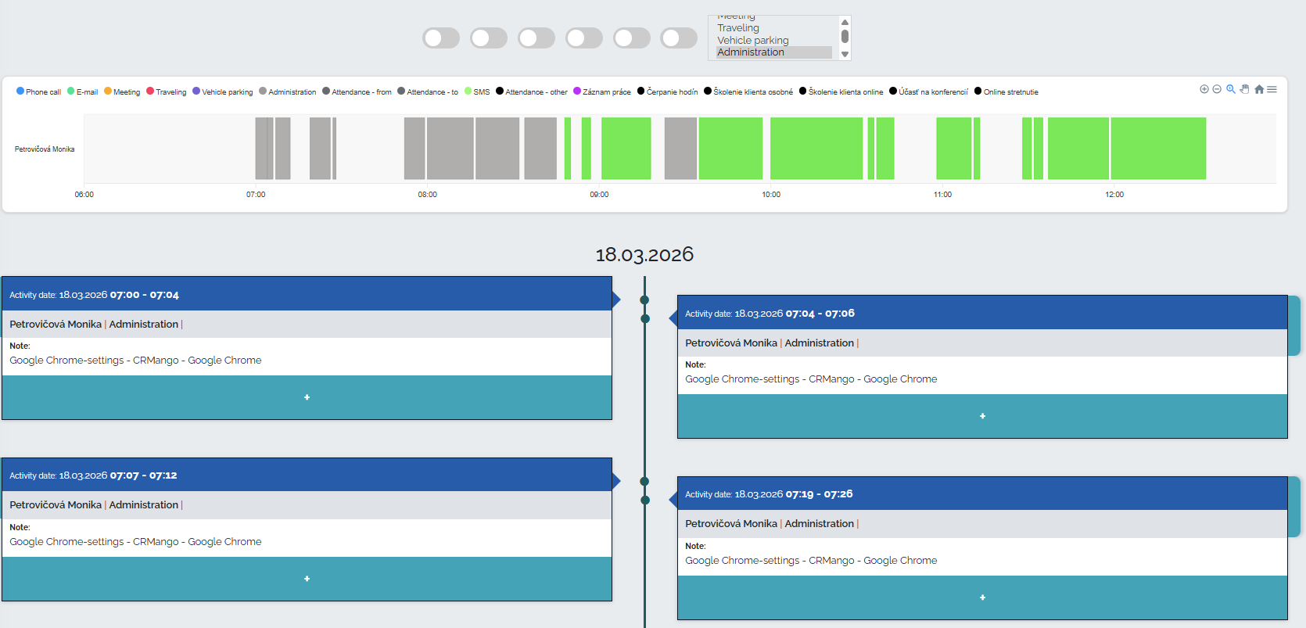Activate the selection zoom magnifier tool

1231,89
